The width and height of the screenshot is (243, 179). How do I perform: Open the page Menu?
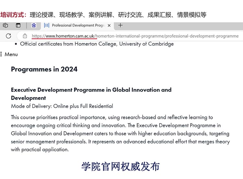[11, 54]
